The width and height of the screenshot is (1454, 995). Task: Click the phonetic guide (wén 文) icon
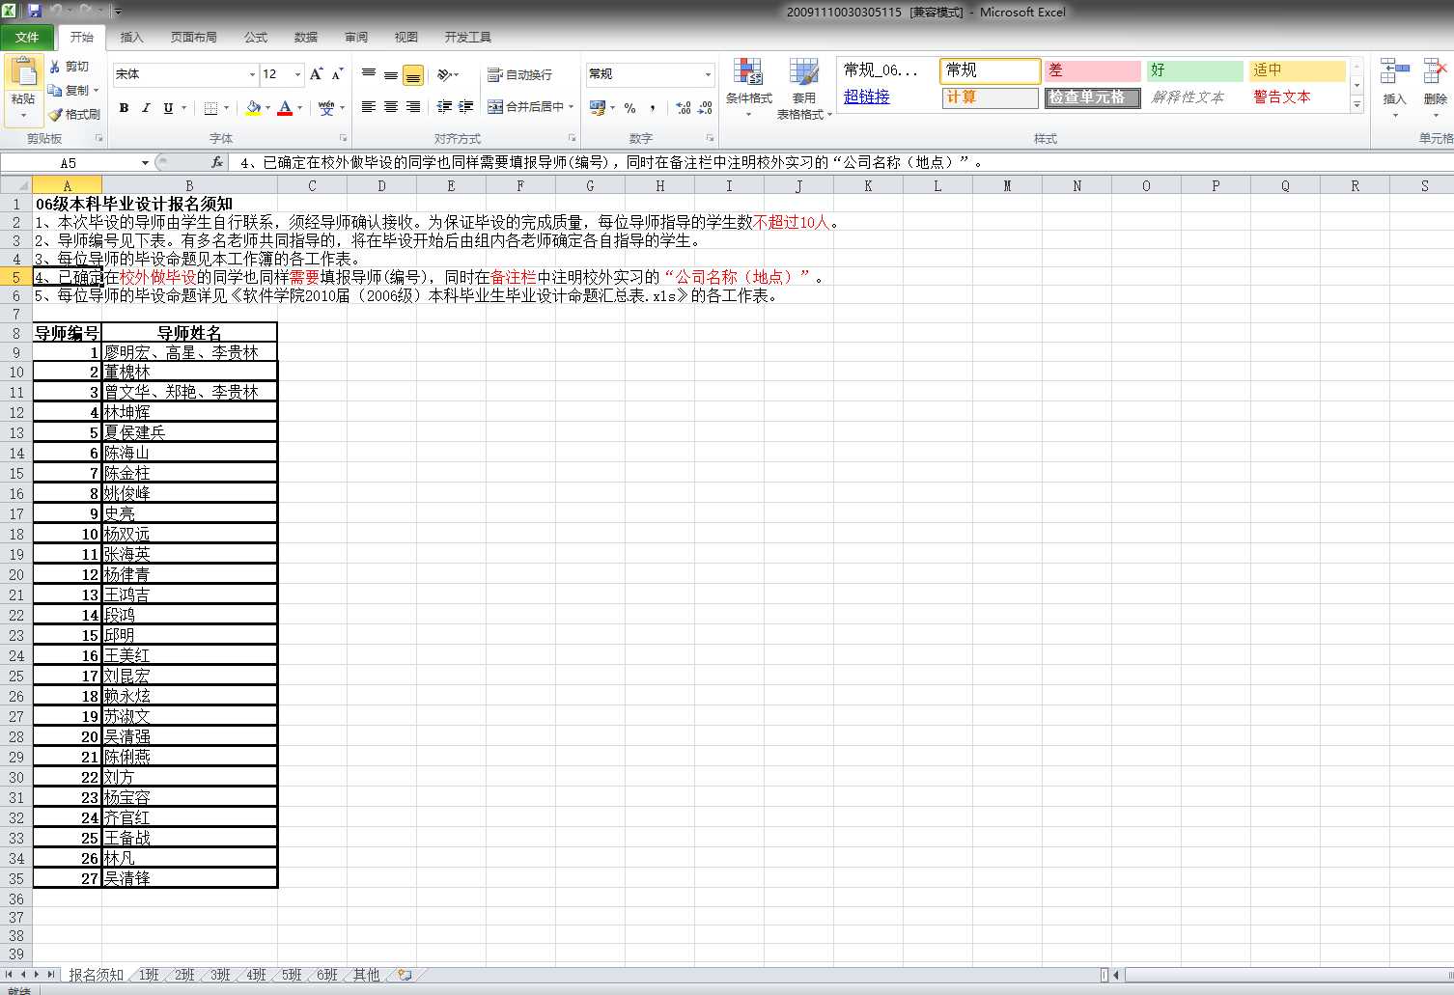pos(326,108)
